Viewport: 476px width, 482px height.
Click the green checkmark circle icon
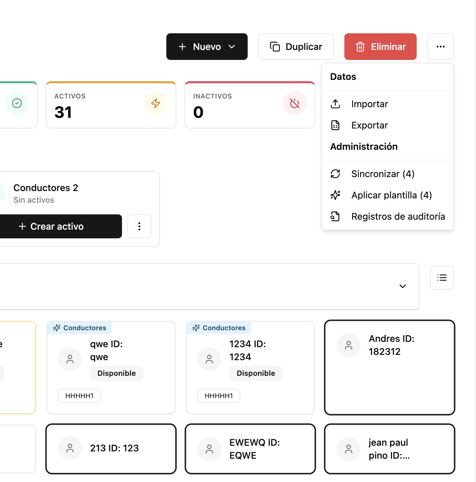pyautogui.click(x=17, y=103)
